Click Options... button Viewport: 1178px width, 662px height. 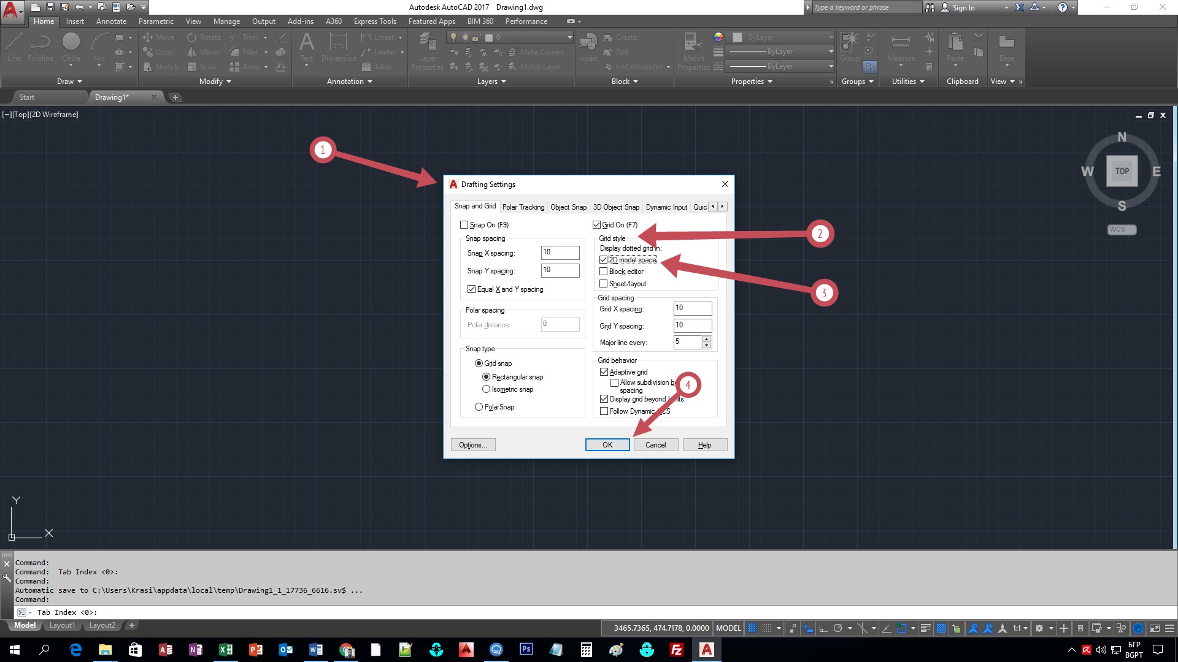click(473, 445)
